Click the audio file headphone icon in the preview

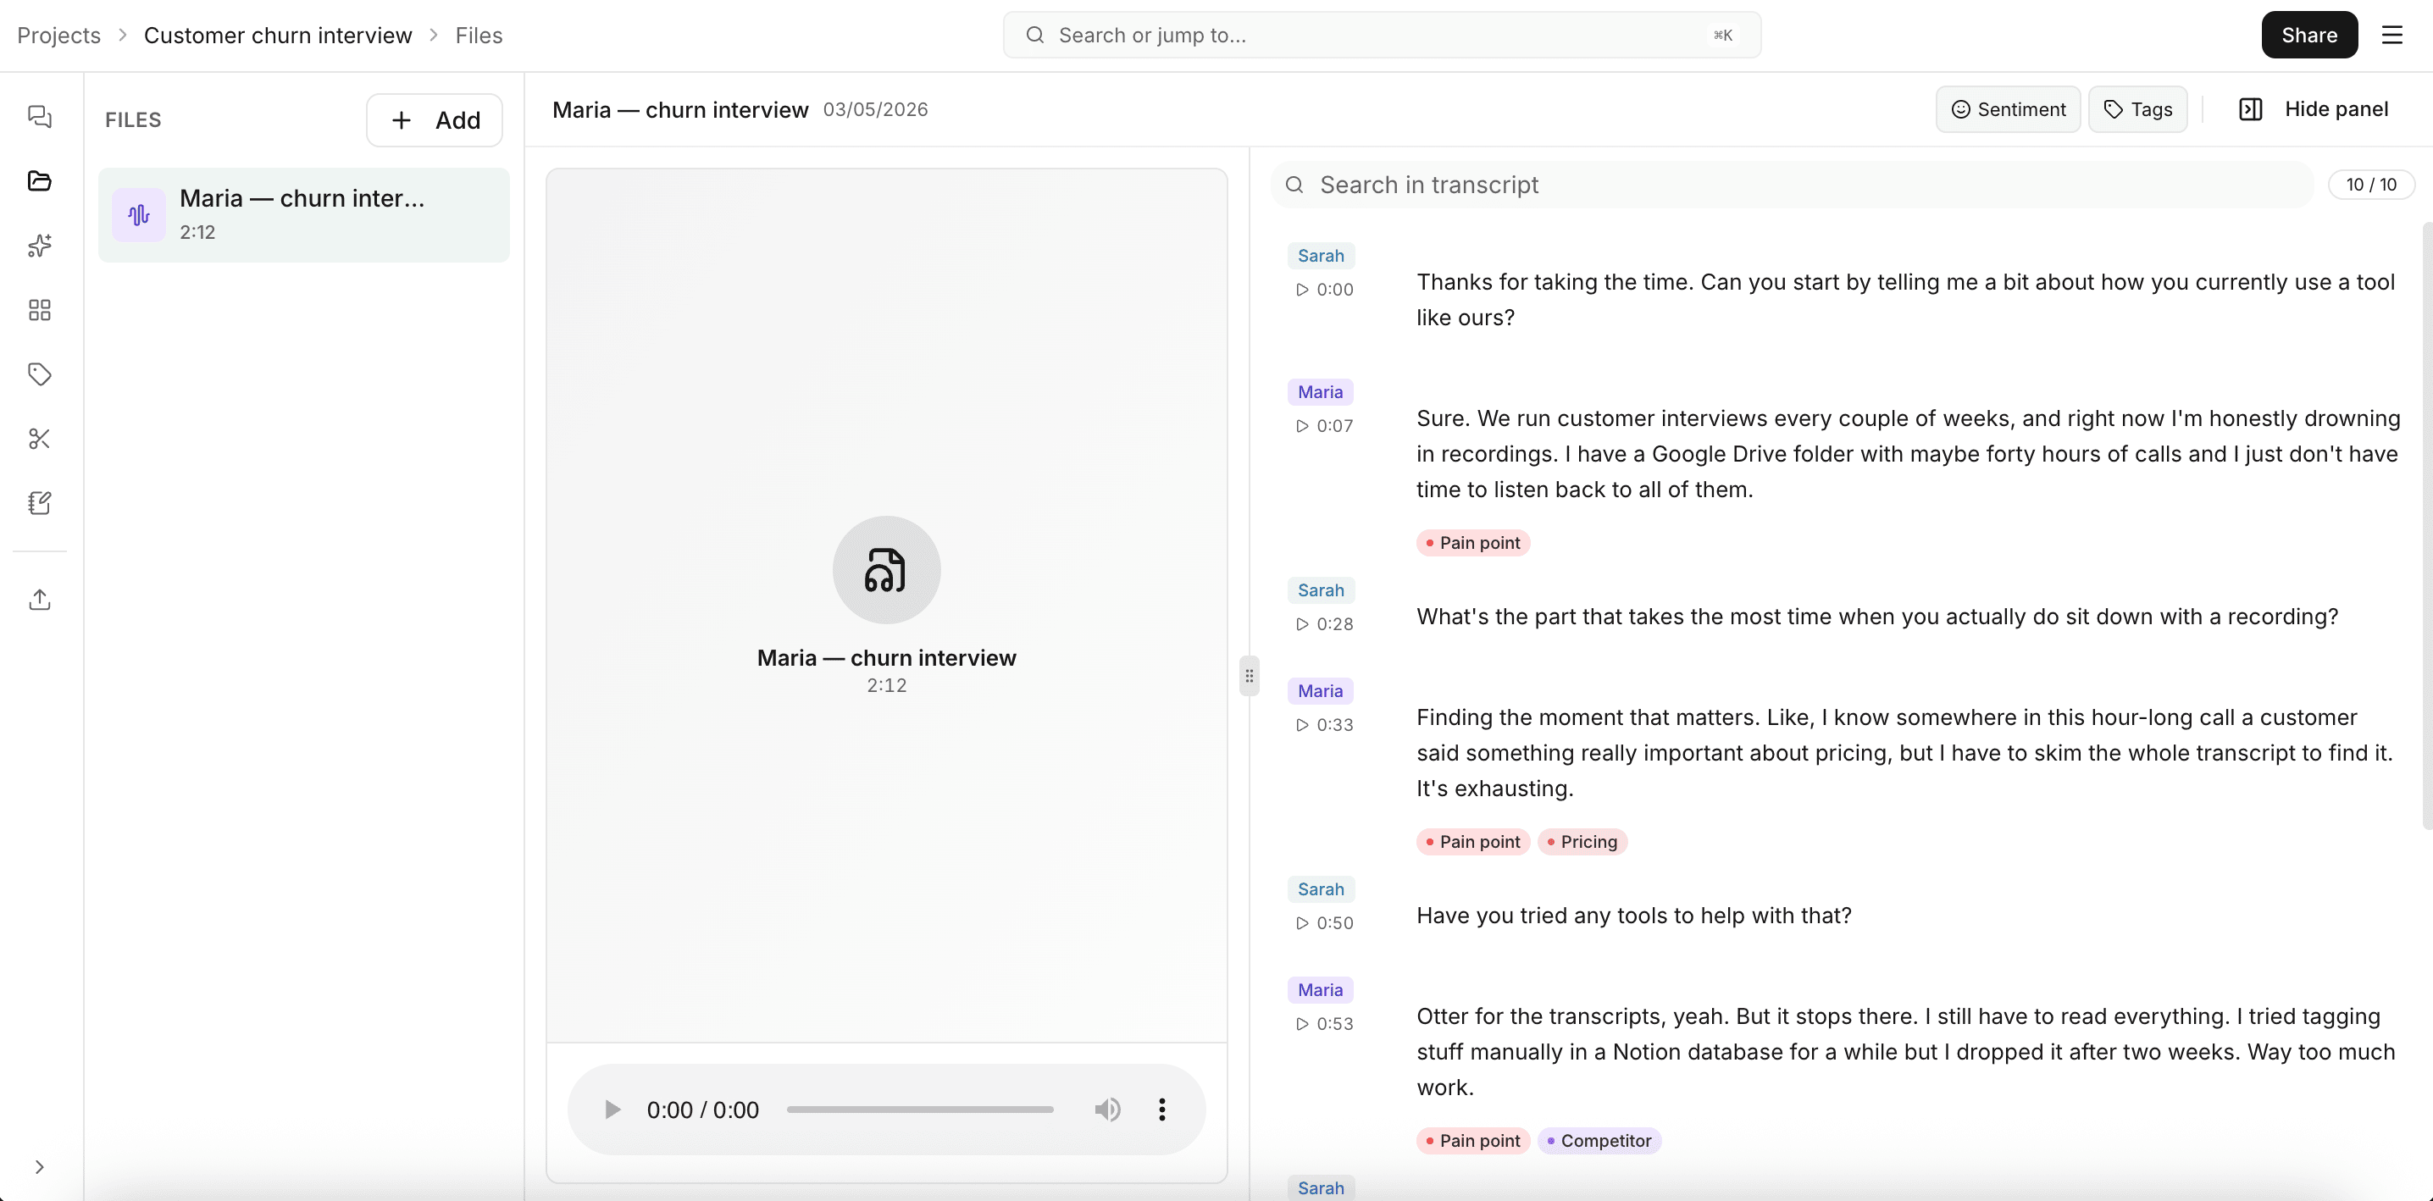(x=886, y=569)
